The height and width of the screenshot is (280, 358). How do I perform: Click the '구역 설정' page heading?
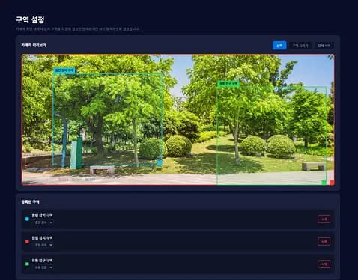30,19
